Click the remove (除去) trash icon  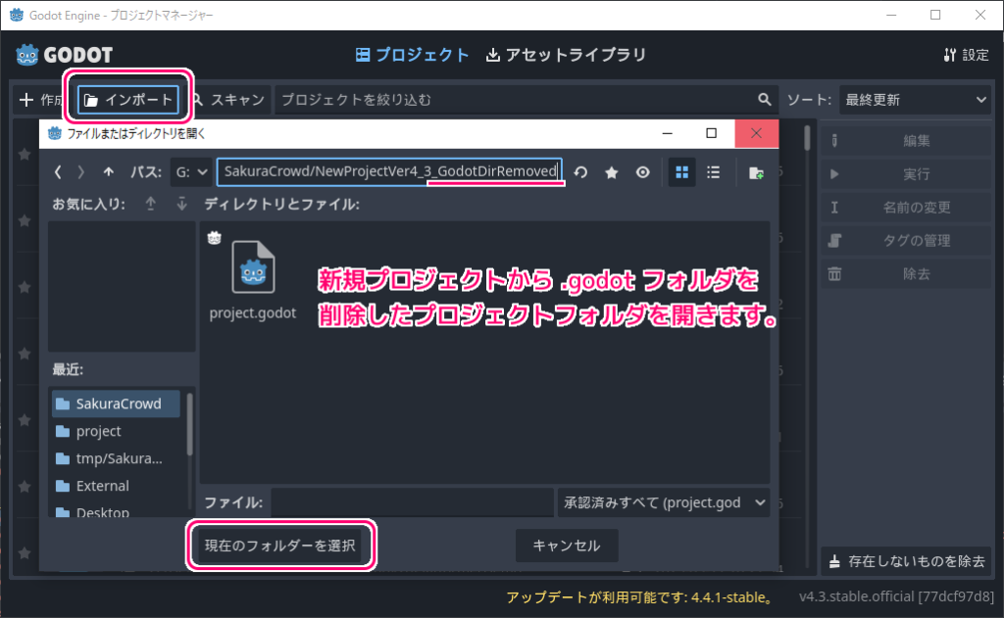pos(835,273)
